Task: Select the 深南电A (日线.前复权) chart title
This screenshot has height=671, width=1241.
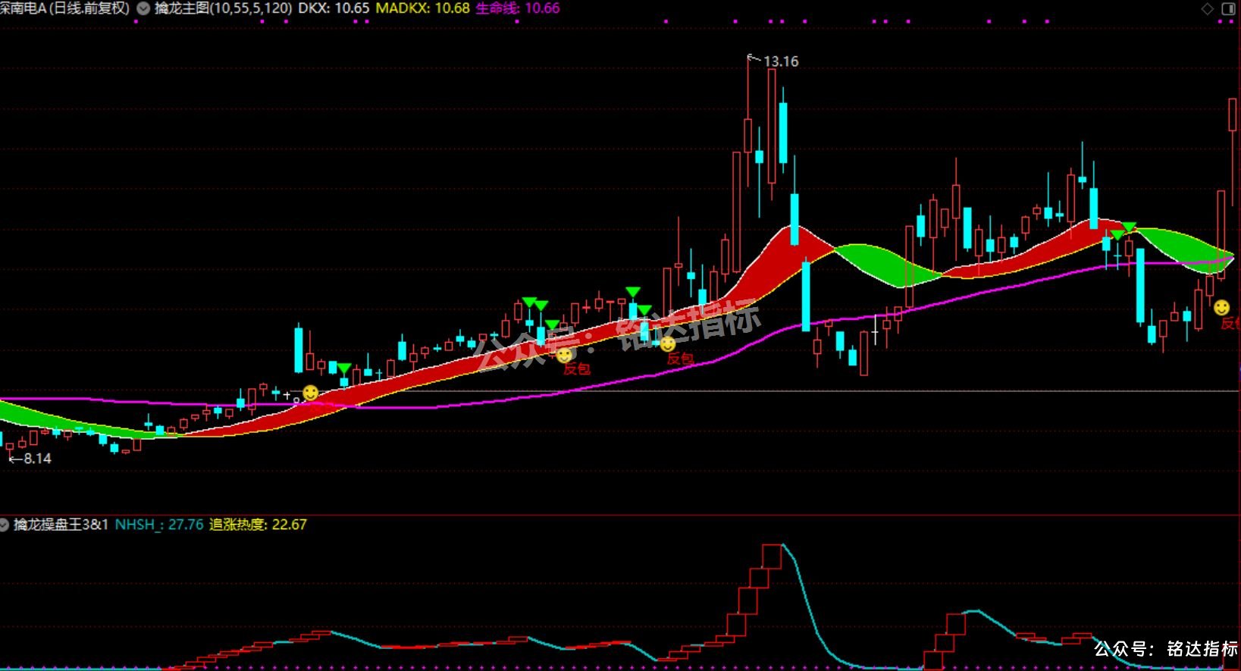Action: pos(65,8)
